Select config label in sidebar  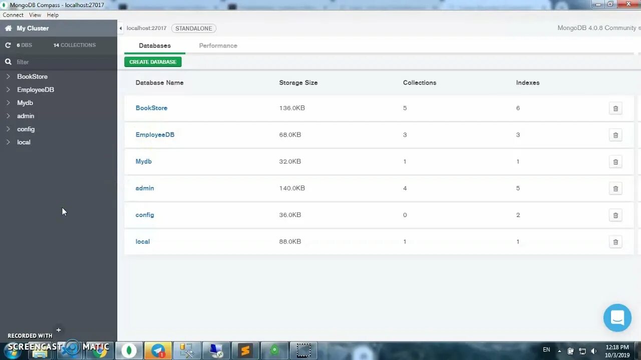click(26, 129)
